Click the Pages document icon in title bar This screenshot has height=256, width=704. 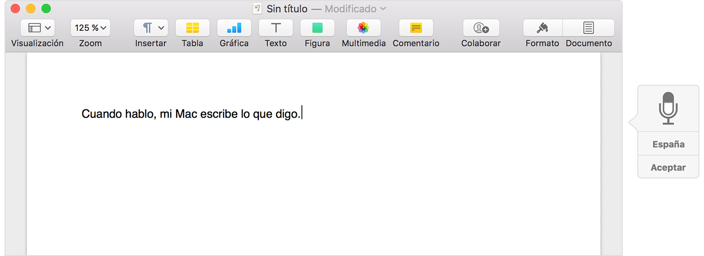coord(257,9)
